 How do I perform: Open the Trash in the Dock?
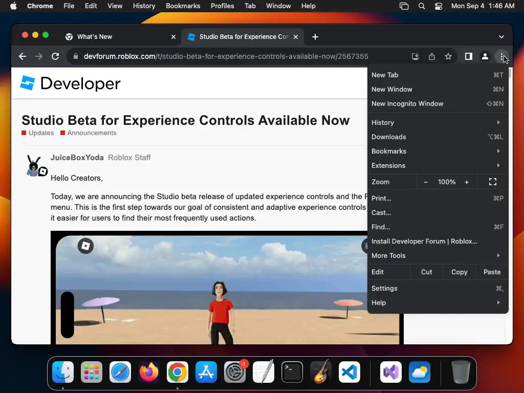[461, 372]
